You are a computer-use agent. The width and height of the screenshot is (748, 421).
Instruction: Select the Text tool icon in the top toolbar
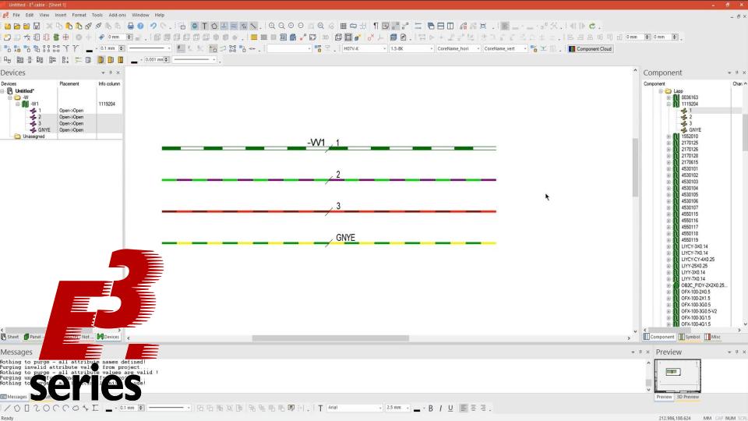point(205,26)
